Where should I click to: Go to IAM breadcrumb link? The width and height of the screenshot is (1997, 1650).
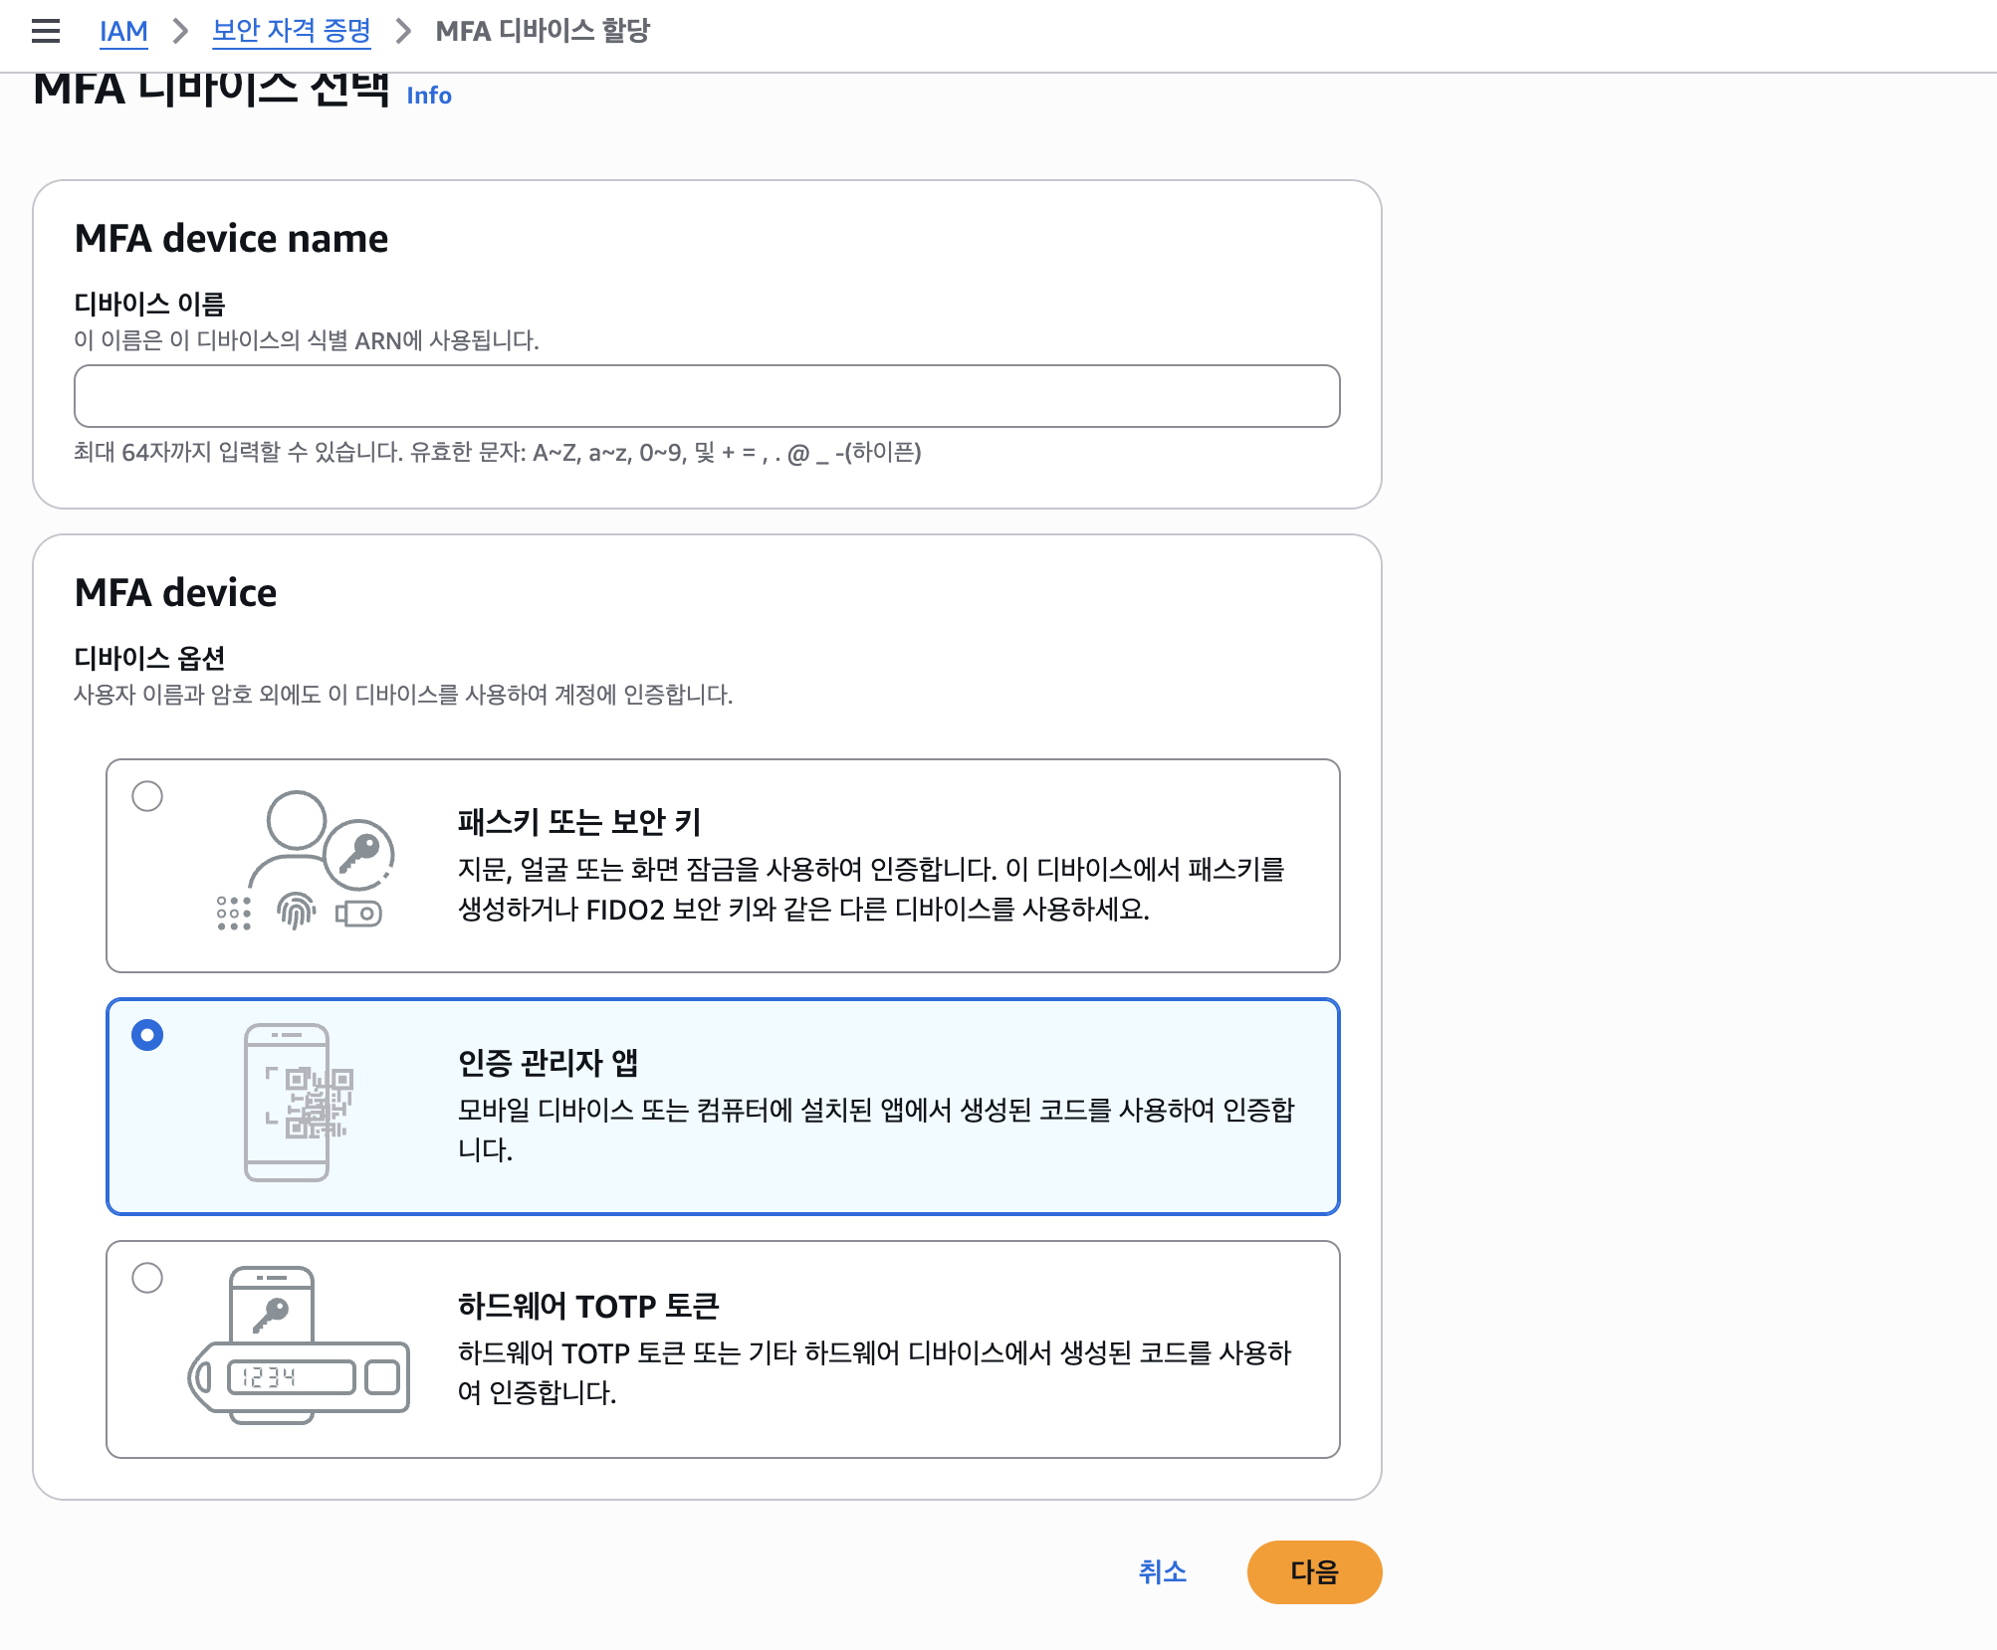(x=123, y=31)
